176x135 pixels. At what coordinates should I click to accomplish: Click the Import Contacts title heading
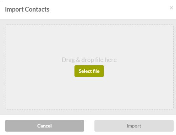27,9
